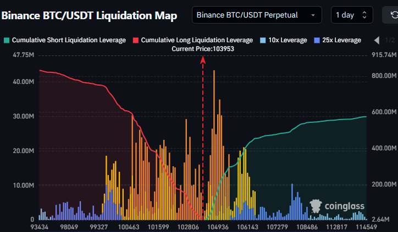This screenshot has width=398, height=232.
Task: Click the 200.00M right axis label
Action: click(384, 184)
